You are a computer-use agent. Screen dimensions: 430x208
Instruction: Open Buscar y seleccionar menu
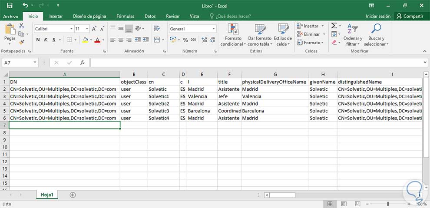point(376,35)
